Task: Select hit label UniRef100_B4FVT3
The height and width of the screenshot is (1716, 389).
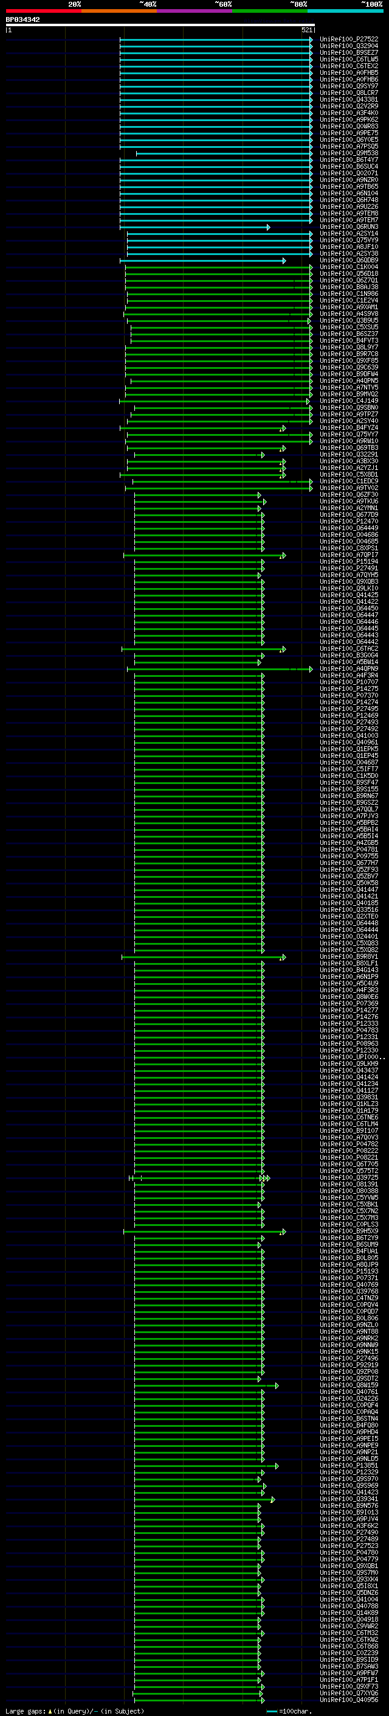Action: coord(348,340)
